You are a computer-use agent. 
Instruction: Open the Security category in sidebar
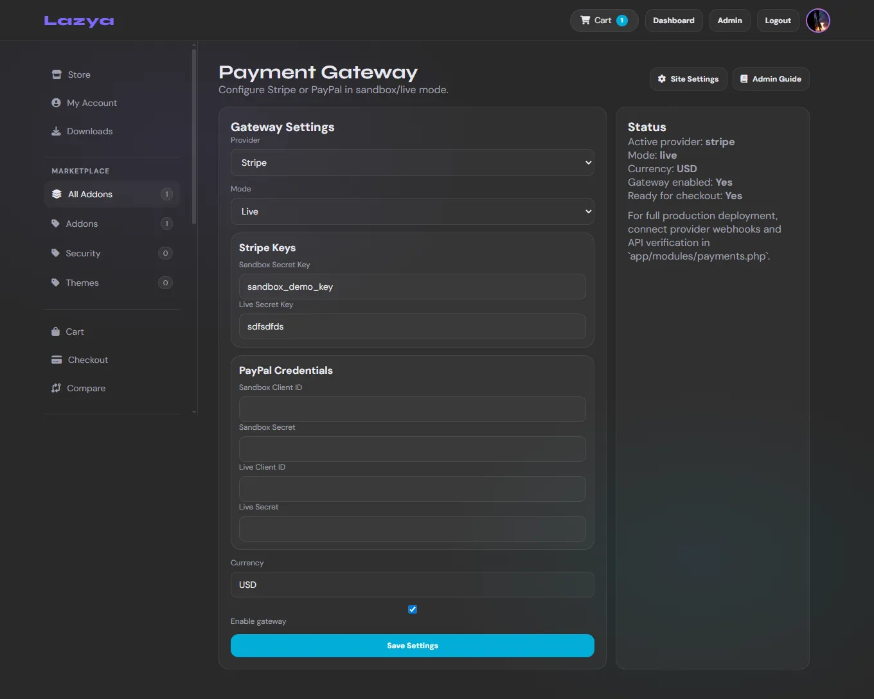[x=112, y=253]
